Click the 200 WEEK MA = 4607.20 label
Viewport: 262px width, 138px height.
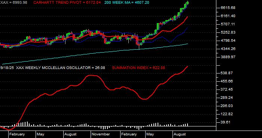pos(127,3)
